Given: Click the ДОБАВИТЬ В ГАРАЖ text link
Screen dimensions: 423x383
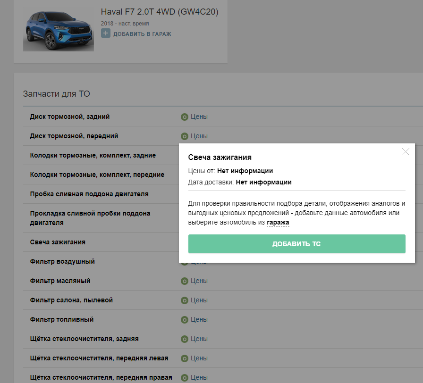Looking at the screenshot, I should (142, 34).
